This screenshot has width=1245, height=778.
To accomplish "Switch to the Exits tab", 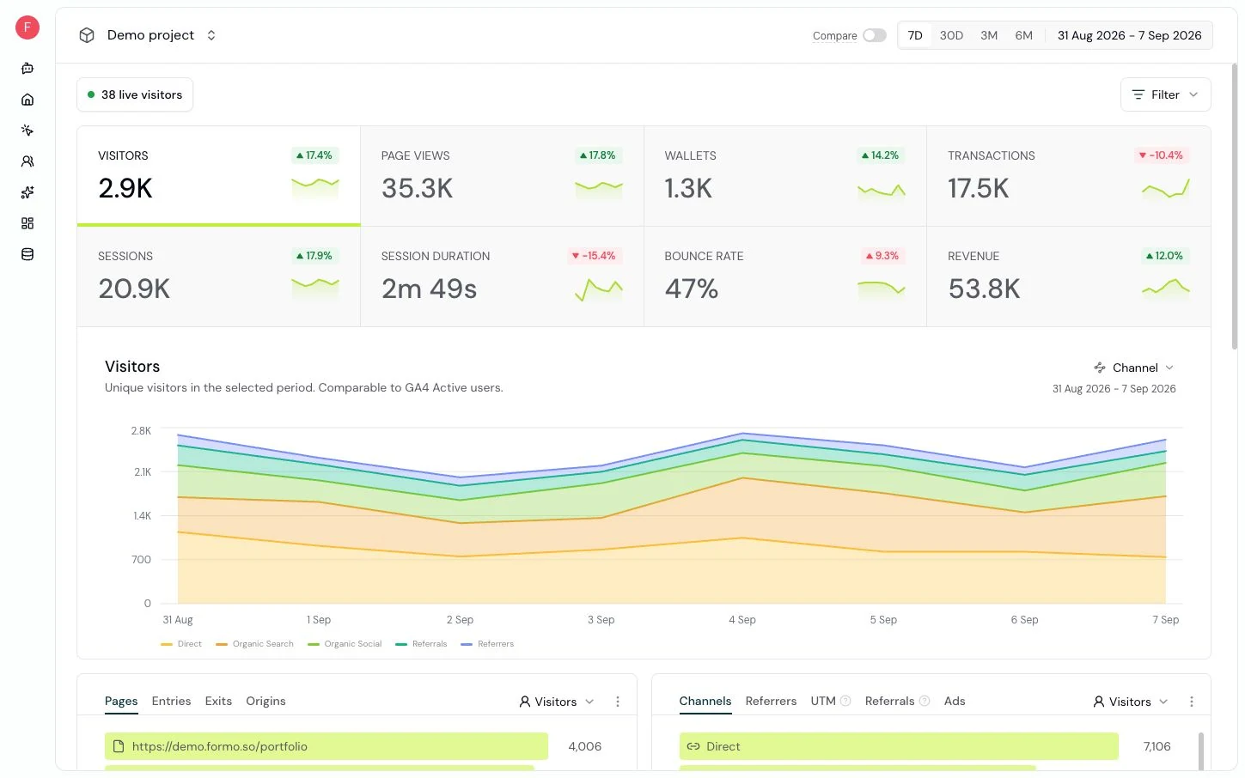I will 218,701.
